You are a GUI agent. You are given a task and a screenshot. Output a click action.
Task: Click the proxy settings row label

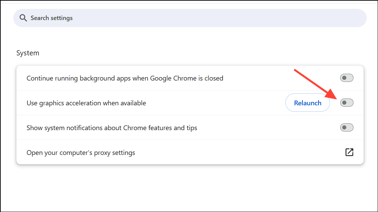tap(81, 153)
